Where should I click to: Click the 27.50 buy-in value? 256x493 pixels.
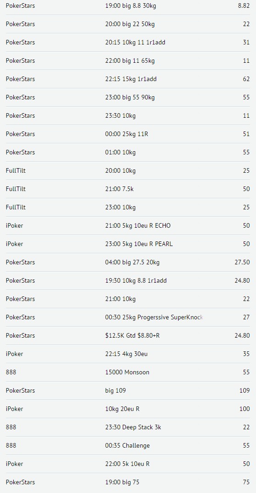242,262
